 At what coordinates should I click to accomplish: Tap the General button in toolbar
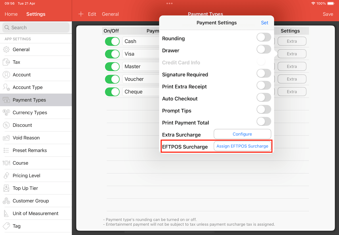110,14
